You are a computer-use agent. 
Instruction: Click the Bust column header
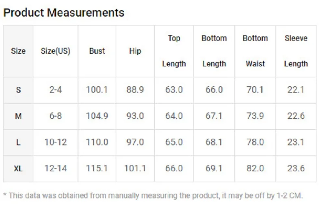click(x=97, y=51)
